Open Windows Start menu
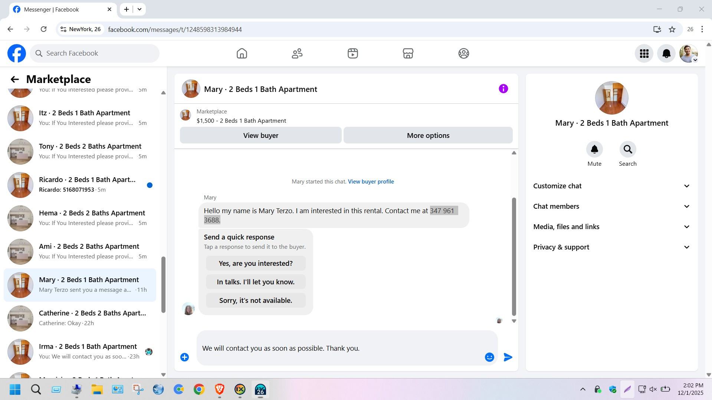712x400 pixels. pos(15,389)
